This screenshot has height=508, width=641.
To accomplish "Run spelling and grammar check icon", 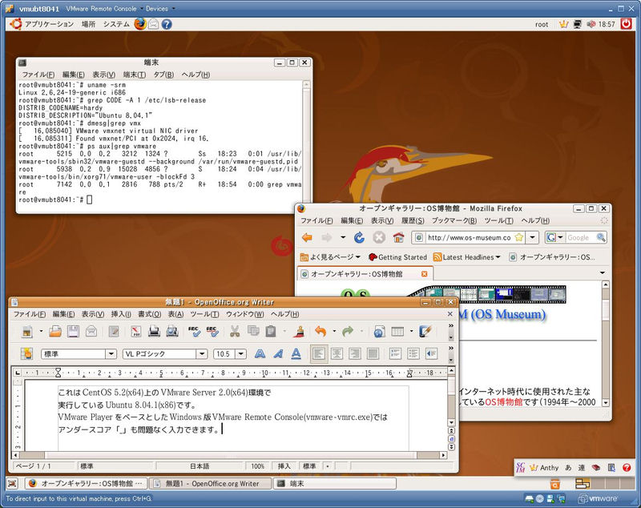I will point(194,332).
